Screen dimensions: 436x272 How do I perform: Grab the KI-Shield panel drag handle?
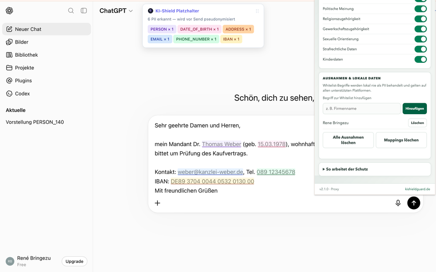(x=257, y=11)
